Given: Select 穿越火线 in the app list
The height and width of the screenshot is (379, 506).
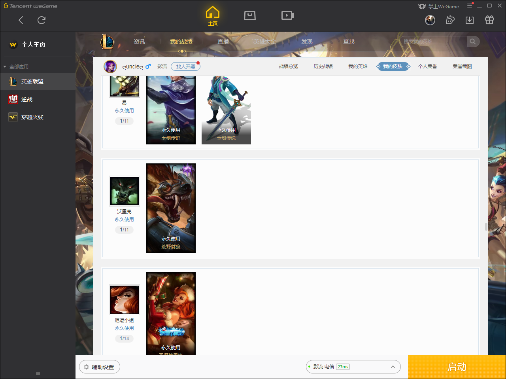Looking at the screenshot, I should [x=38, y=117].
